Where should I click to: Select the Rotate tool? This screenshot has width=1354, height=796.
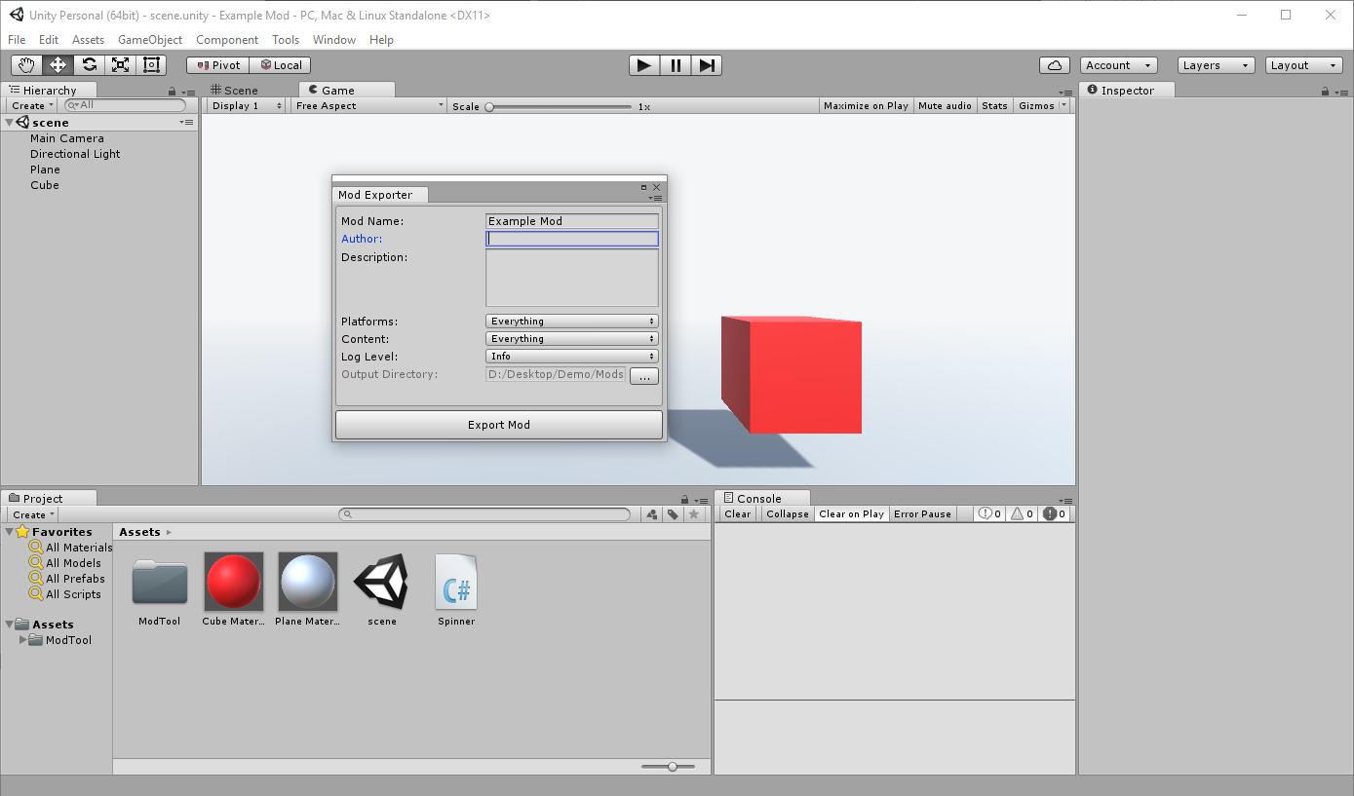tap(88, 64)
